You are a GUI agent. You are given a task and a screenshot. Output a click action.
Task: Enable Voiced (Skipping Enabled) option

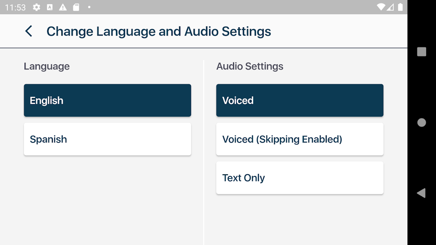(300, 139)
